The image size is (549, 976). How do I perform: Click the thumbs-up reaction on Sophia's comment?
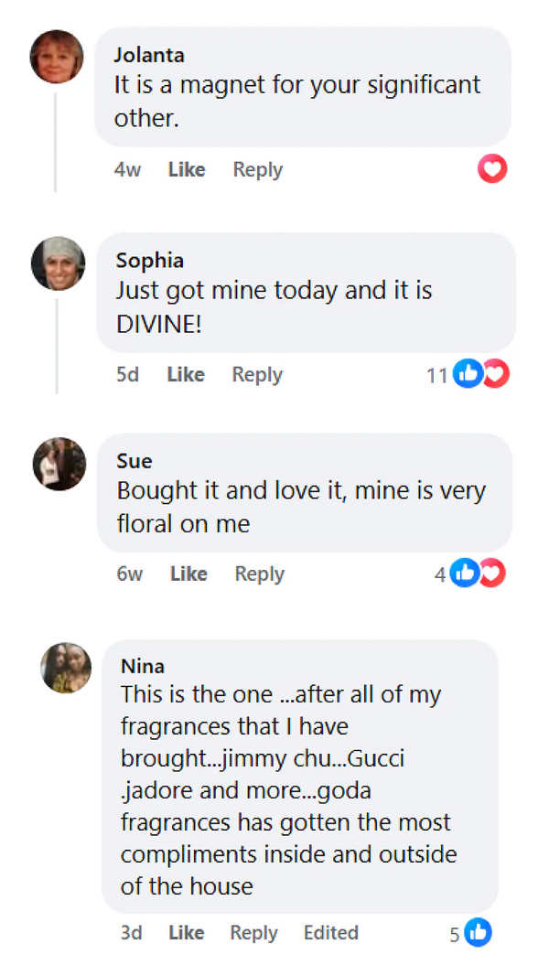(x=467, y=373)
